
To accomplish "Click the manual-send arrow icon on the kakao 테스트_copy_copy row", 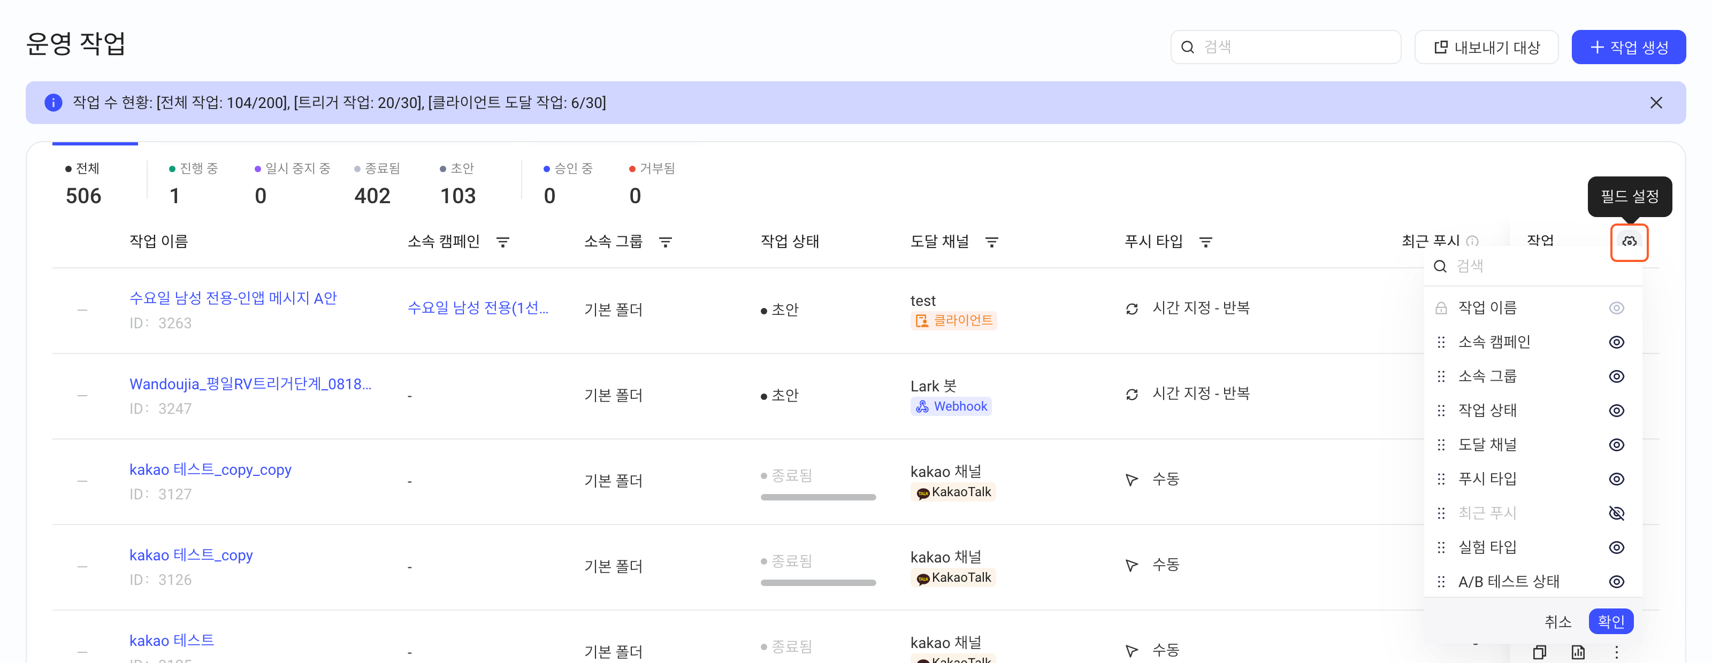I will 1132,480.
